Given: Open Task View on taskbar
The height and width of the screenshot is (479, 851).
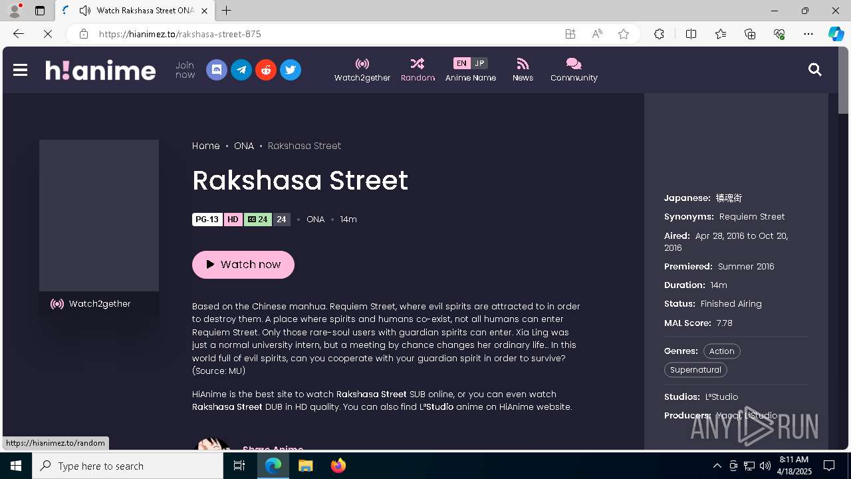Looking at the screenshot, I should (x=239, y=466).
